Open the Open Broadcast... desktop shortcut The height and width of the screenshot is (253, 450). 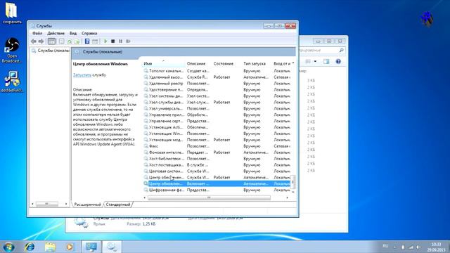[x=12, y=51]
